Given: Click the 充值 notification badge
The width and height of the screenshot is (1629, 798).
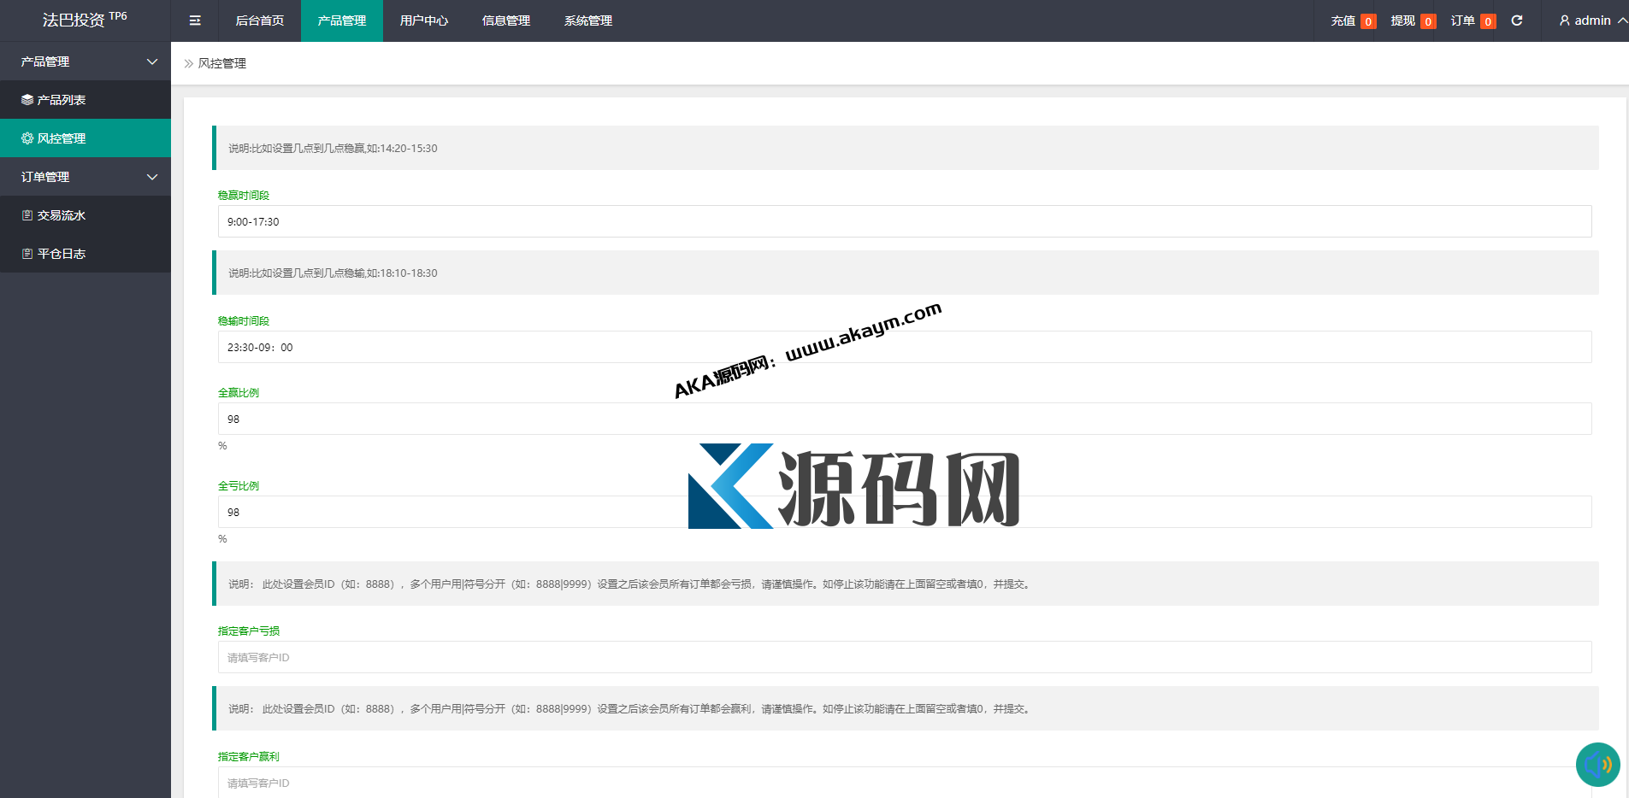Looking at the screenshot, I should [x=1368, y=21].
